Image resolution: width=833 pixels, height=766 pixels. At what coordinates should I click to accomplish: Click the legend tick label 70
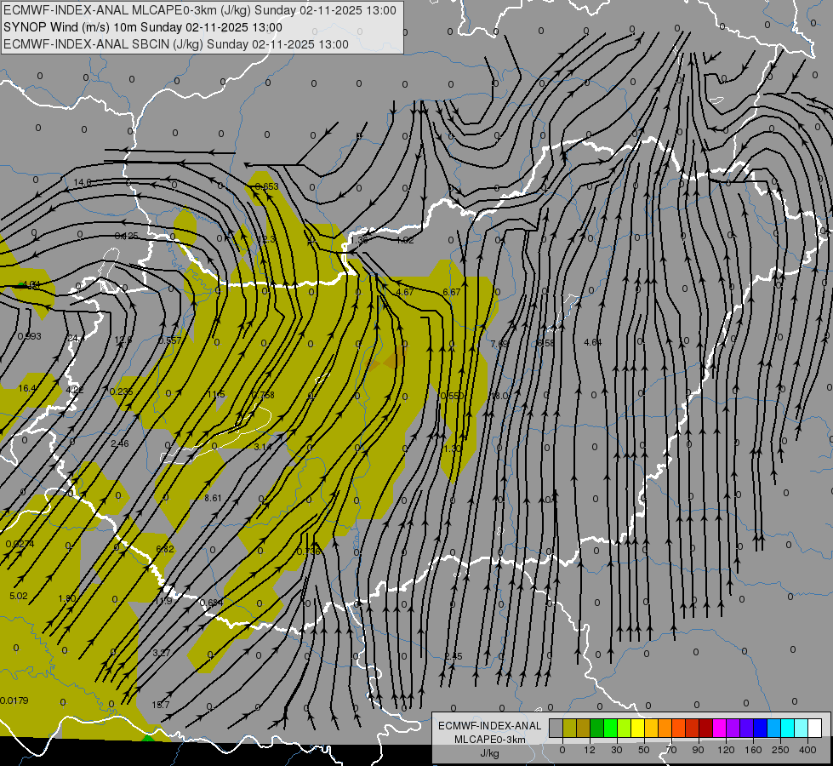(x=671, y=750)
